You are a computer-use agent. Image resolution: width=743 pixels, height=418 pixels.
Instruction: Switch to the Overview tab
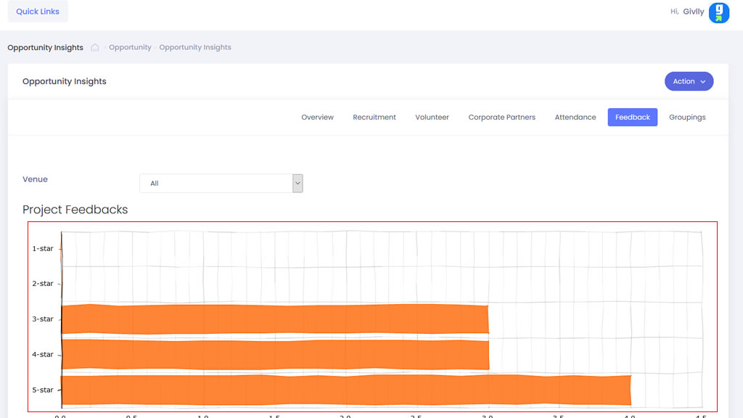pyautogui.click(x=317, y=118)
